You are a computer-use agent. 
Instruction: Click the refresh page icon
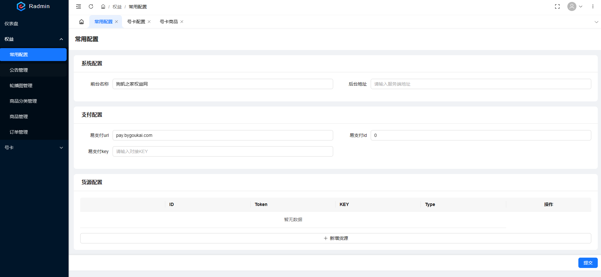pyautogui.click(x=91, y=6)
